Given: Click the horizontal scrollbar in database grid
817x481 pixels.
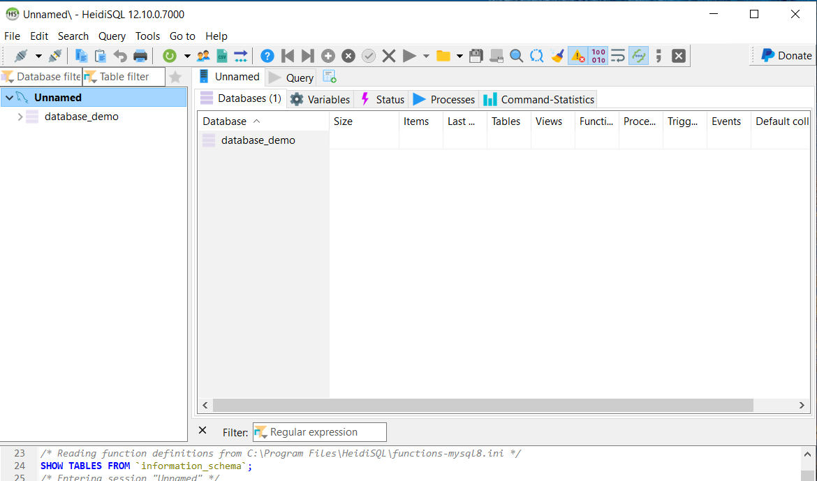Looking at the screenshot, I should (x=482, y=406).
